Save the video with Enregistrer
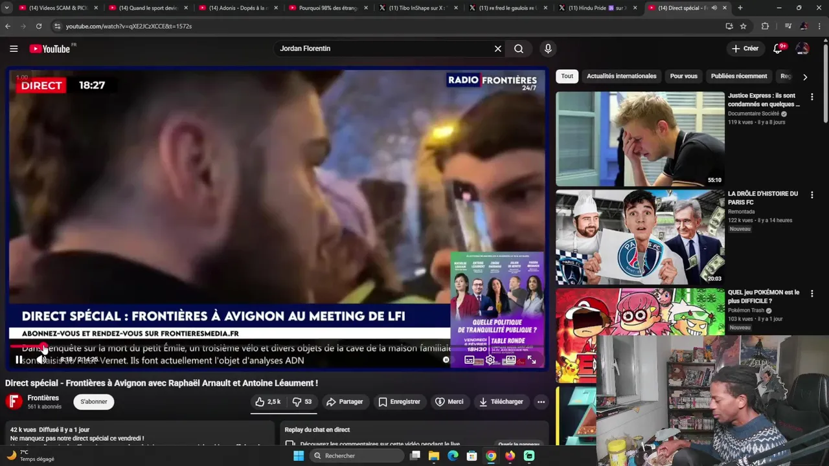This screenshot has width=829, height=466. coord(399,402)
